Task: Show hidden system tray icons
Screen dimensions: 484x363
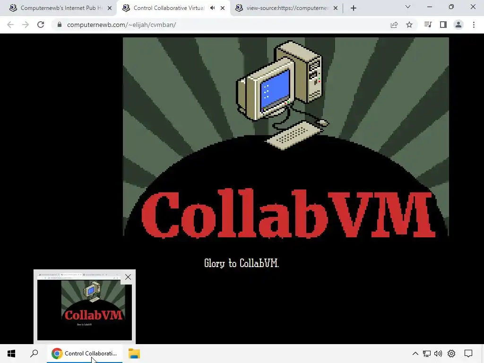Action: coord(415,354)
